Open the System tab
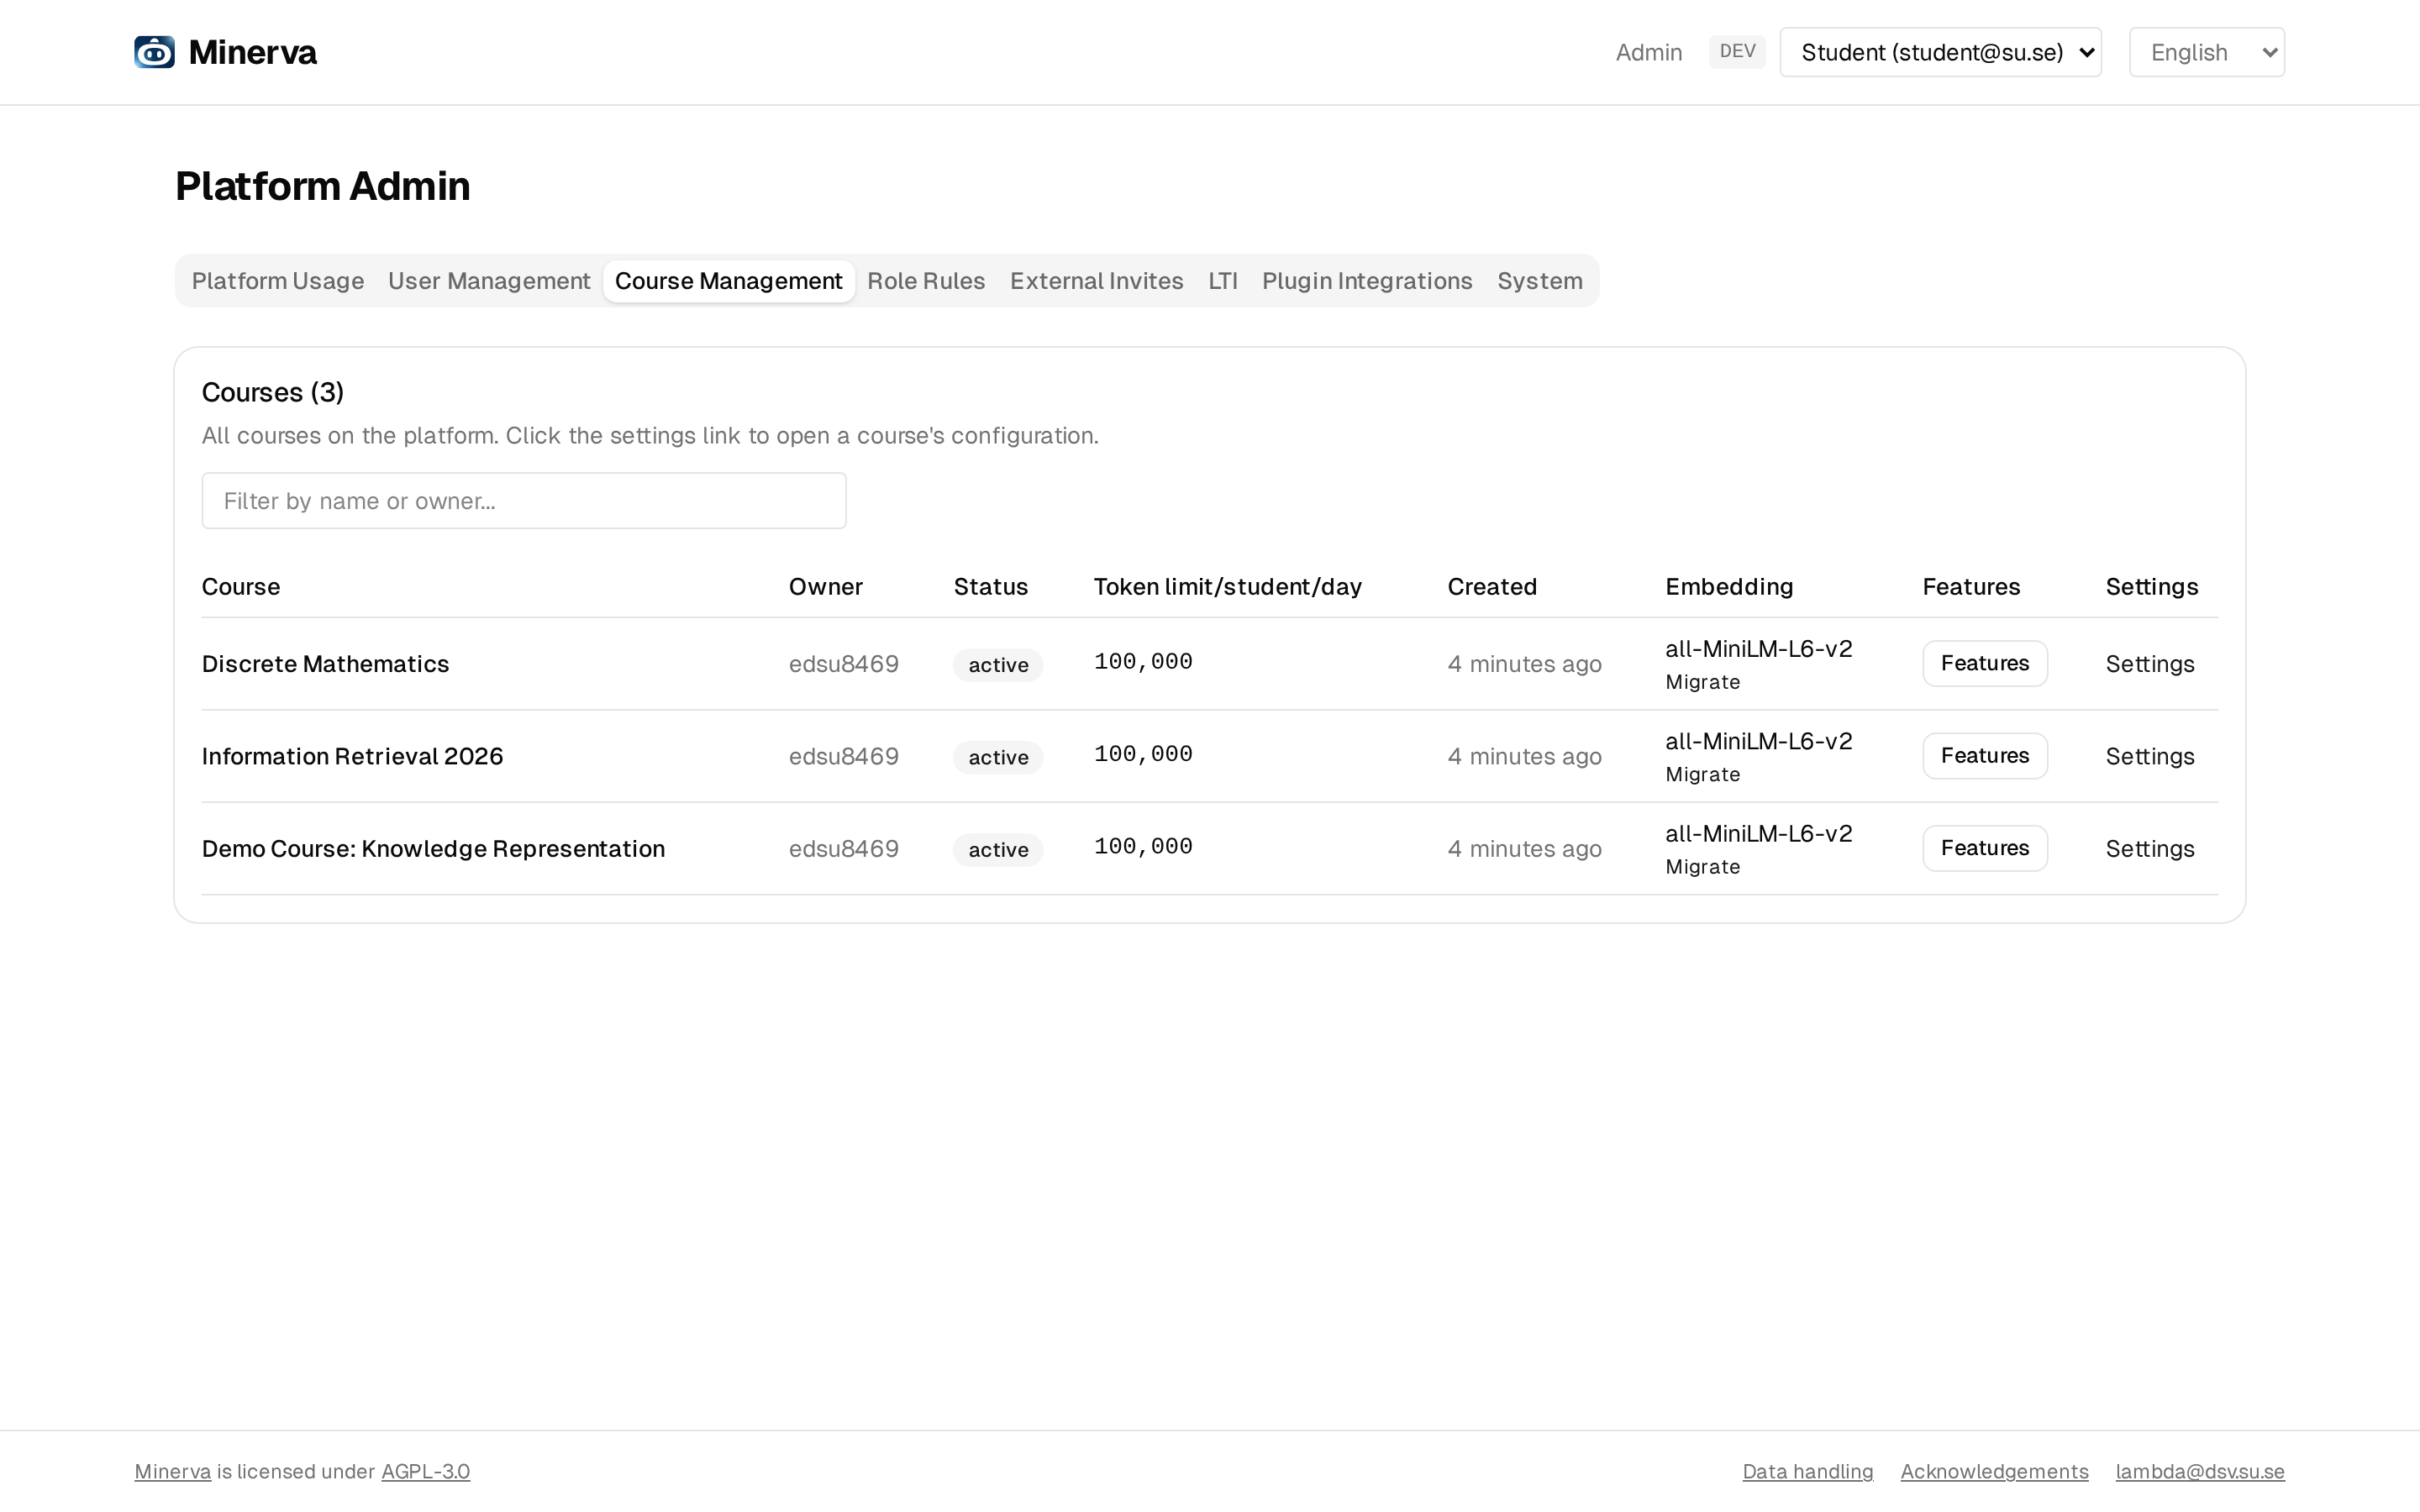2420x1512 pixels. 1540,281
